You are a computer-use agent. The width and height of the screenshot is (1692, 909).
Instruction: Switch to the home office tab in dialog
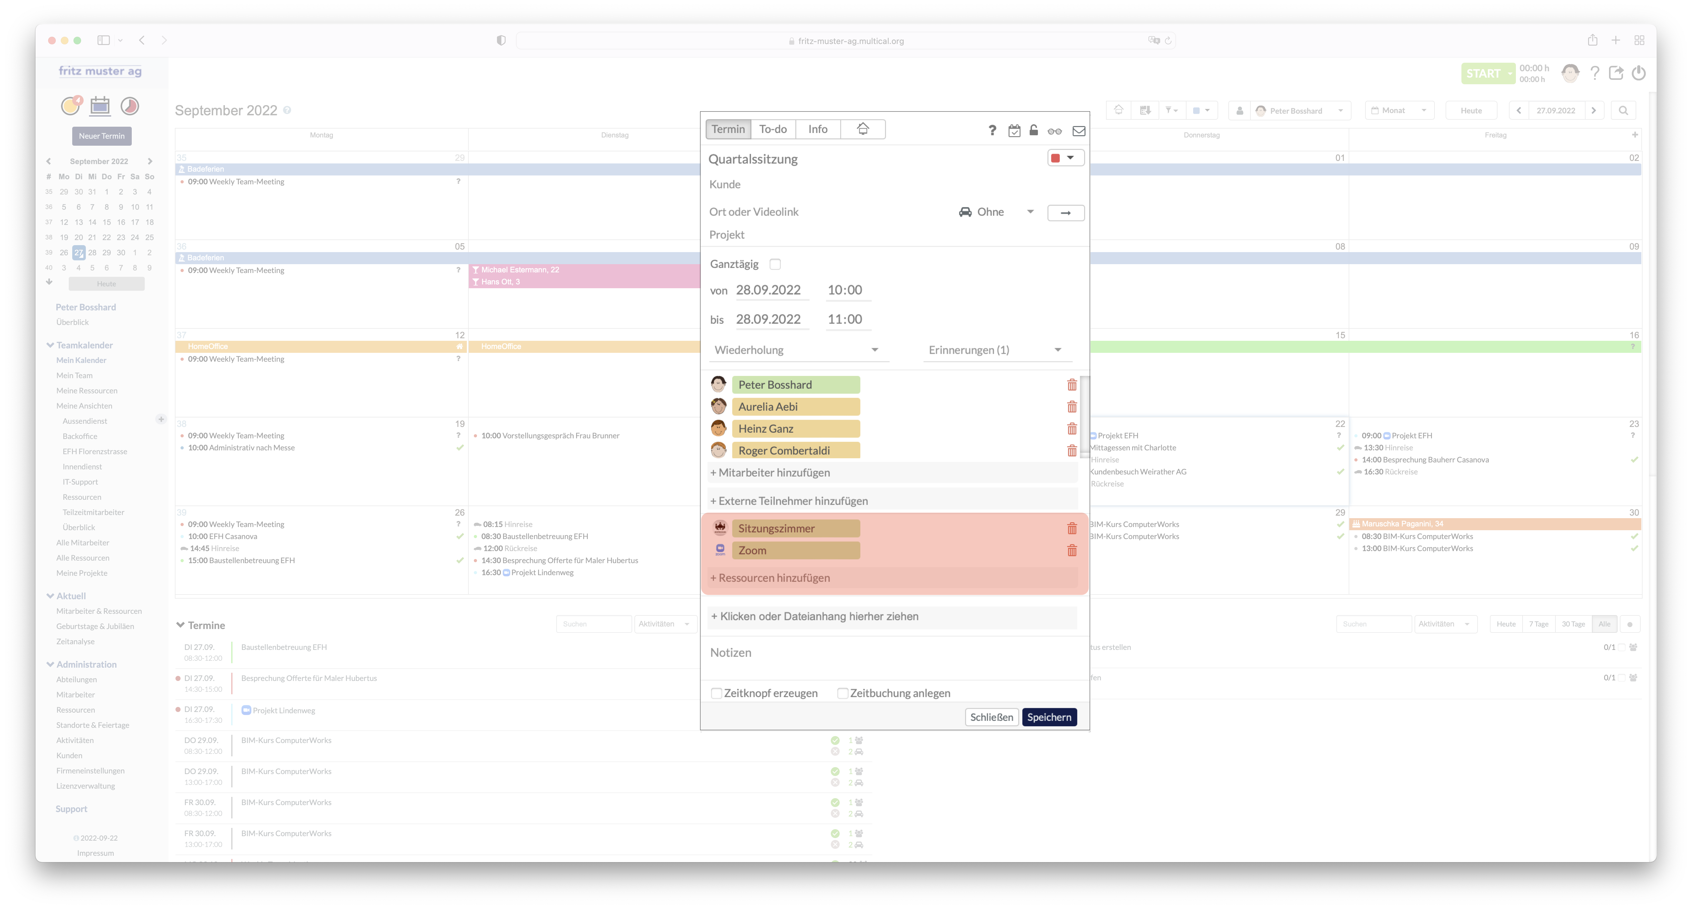click(862, 130)
